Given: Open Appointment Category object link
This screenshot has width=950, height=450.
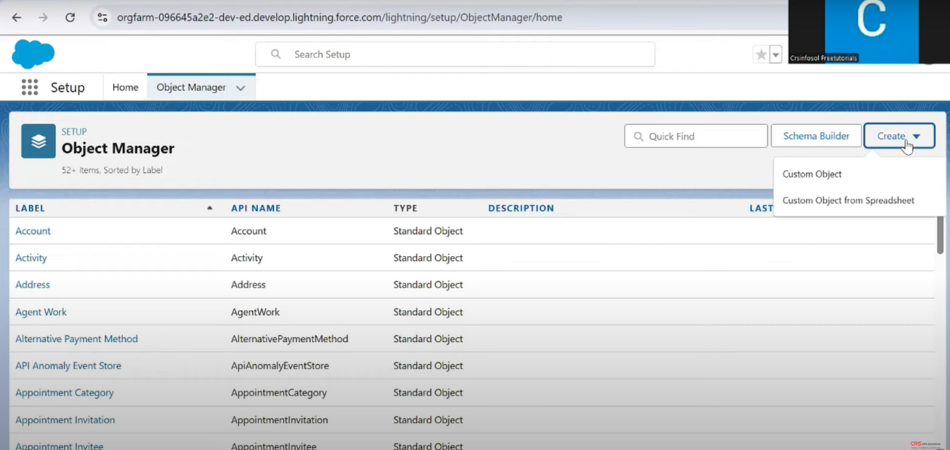Looking at the screenshot, I should point(64,393).
